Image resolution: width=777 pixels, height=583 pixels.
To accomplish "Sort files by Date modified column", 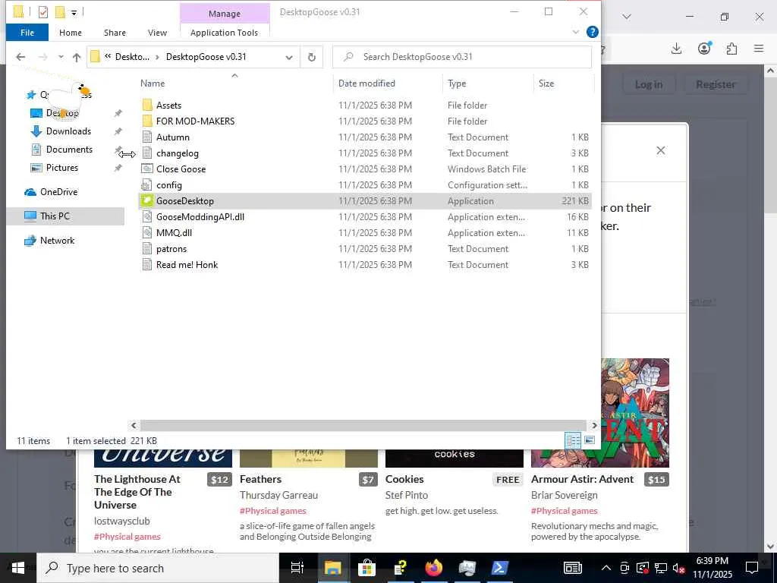I will 366,84.
